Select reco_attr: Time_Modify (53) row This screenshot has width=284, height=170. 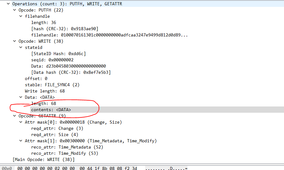coord(65,153)
